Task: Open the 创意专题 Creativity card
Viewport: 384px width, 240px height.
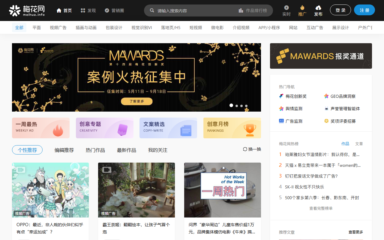Action: tap(105, 128)
